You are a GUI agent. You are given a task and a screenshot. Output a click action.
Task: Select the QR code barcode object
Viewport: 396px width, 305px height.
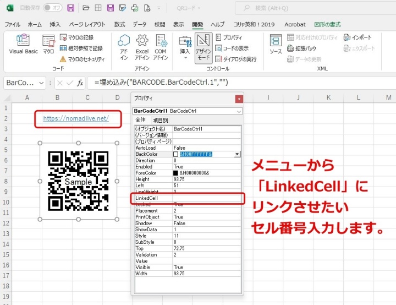78,181
